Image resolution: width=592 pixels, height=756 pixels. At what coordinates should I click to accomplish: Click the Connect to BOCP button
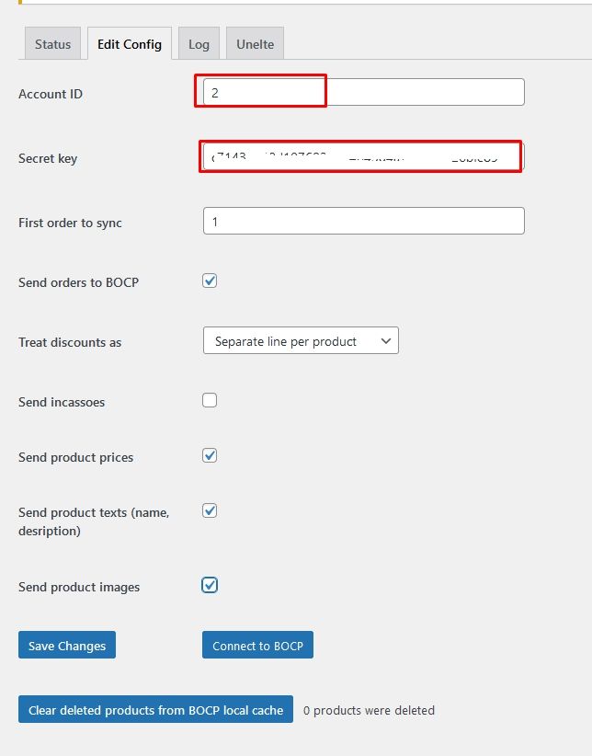[x=258, y=645]
